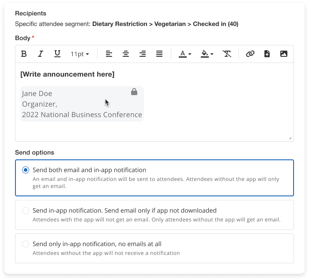Open the 11pt font size dropdown
Viewport: 309px width, 280px height.
(x=79, y=54)
